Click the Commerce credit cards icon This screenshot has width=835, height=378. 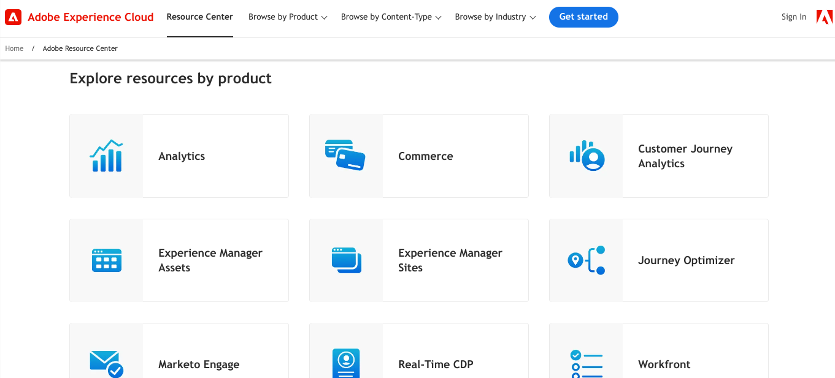coord(345,155)
